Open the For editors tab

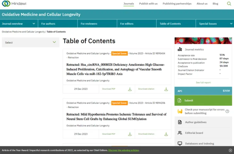tap(137, 24)
